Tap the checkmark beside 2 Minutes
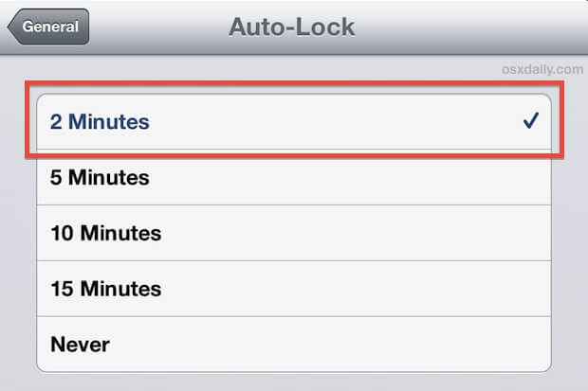The image size is (588, 391). pos(530,121)
